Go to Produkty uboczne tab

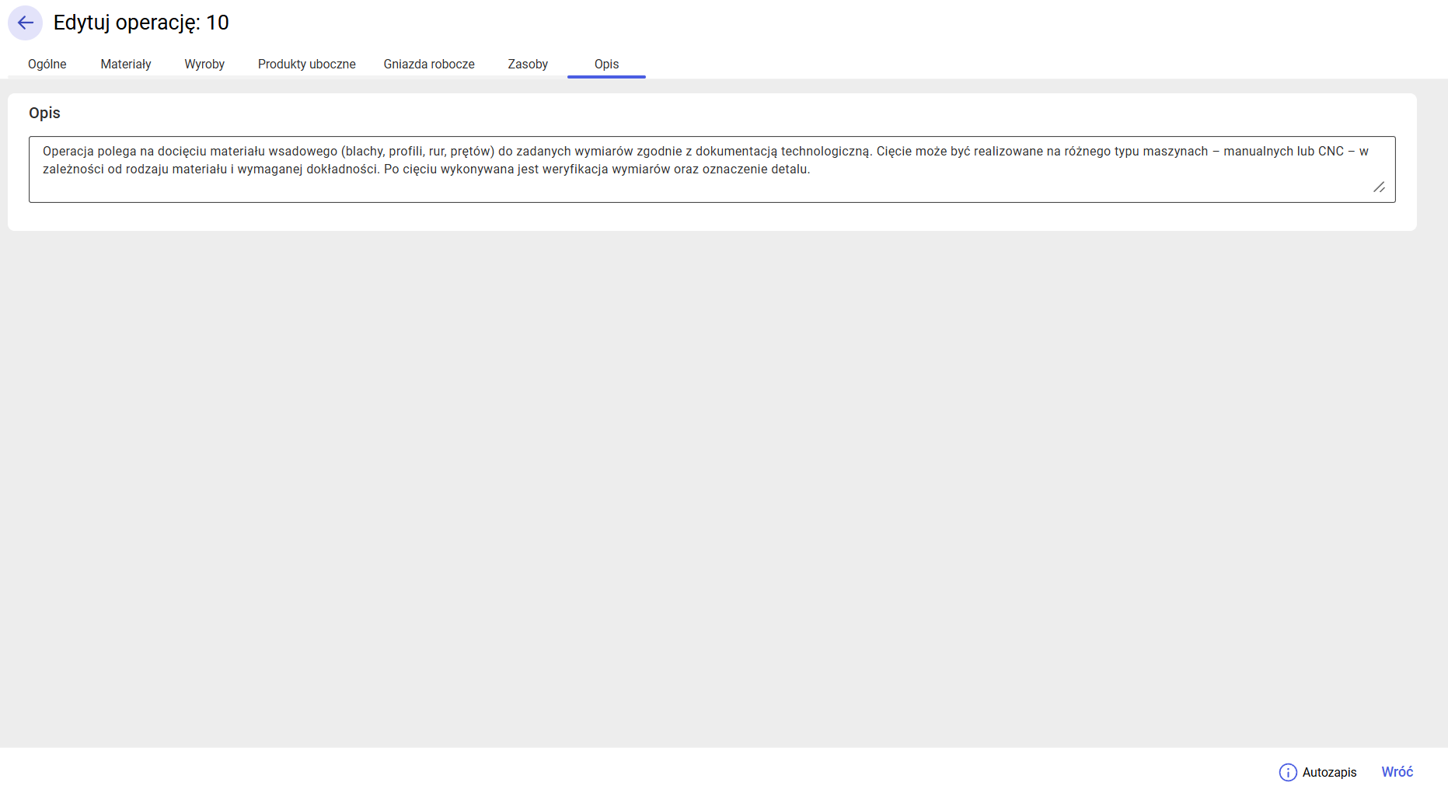[x=307, y=65]
